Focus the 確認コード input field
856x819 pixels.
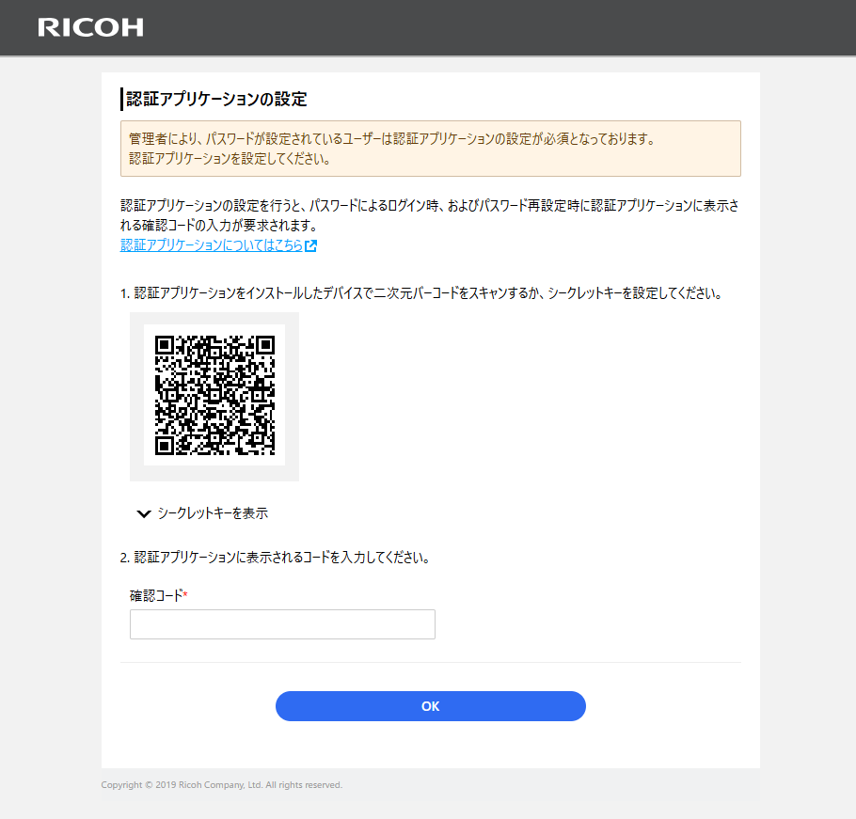(282, 624)
